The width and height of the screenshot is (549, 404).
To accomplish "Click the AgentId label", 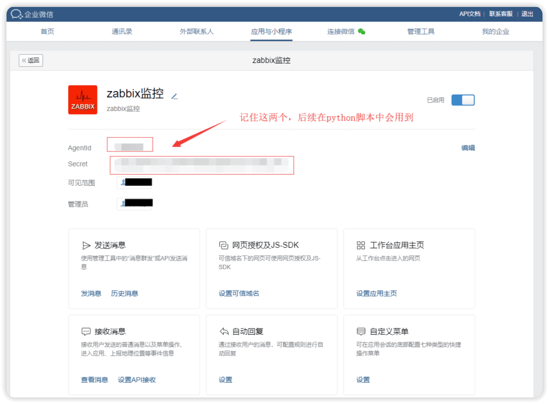I will point(80,148).
